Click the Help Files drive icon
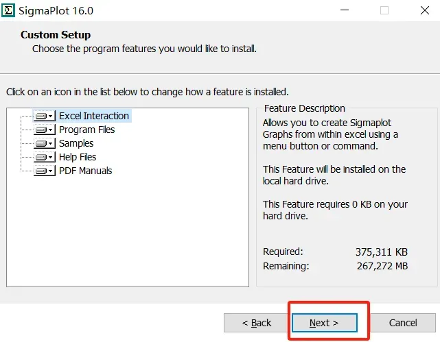 point(41,157)
